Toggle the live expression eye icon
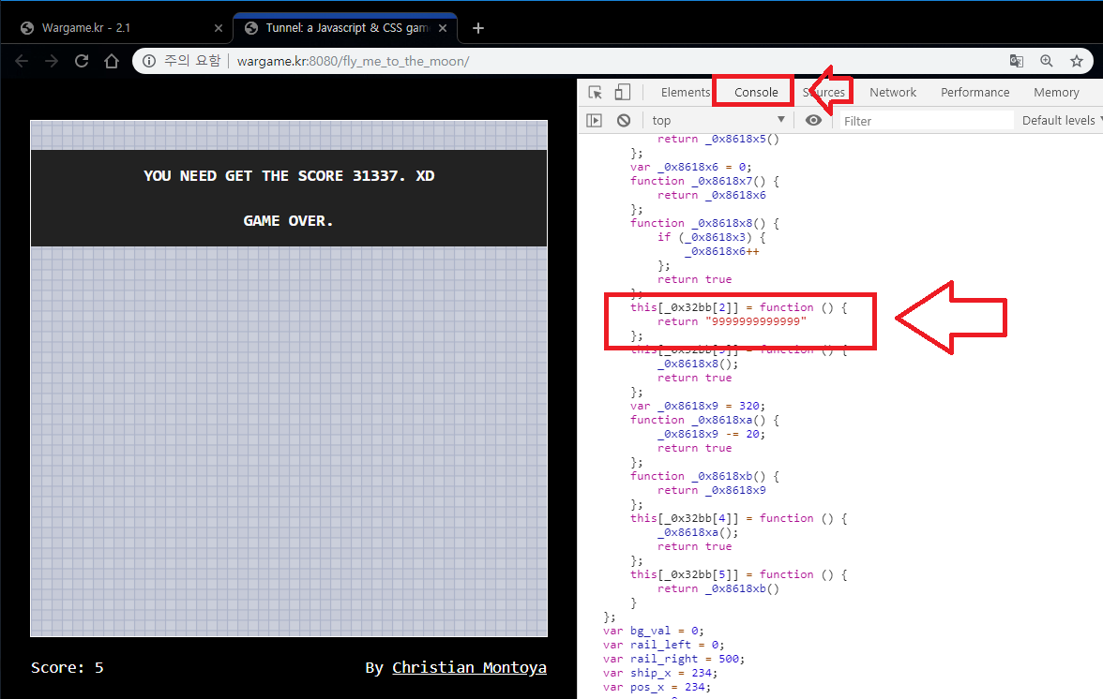Image resolution: width=1103 pixels, height=699 pixels. coord(813,120)
